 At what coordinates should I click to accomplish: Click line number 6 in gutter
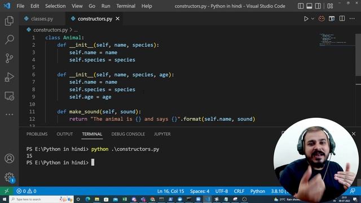tap(33, 74)
